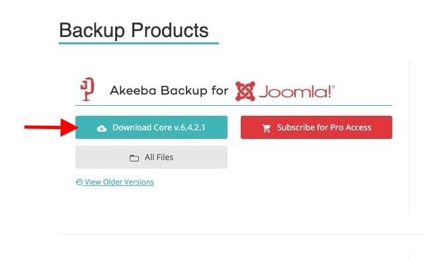Click the Akeeba Backup clamp logo
The height and width of the screenshot is (260, 424).
(87, 89)
